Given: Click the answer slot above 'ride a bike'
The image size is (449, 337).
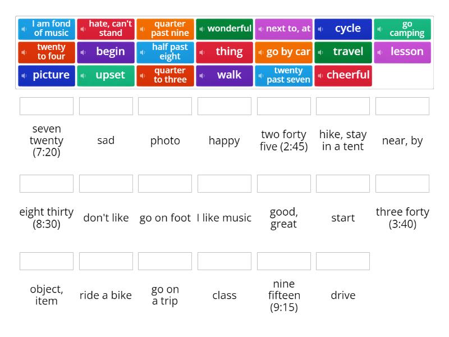Looking at the screenshot, I should 106,261.
